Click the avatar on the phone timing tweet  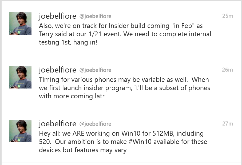point(20,77)
